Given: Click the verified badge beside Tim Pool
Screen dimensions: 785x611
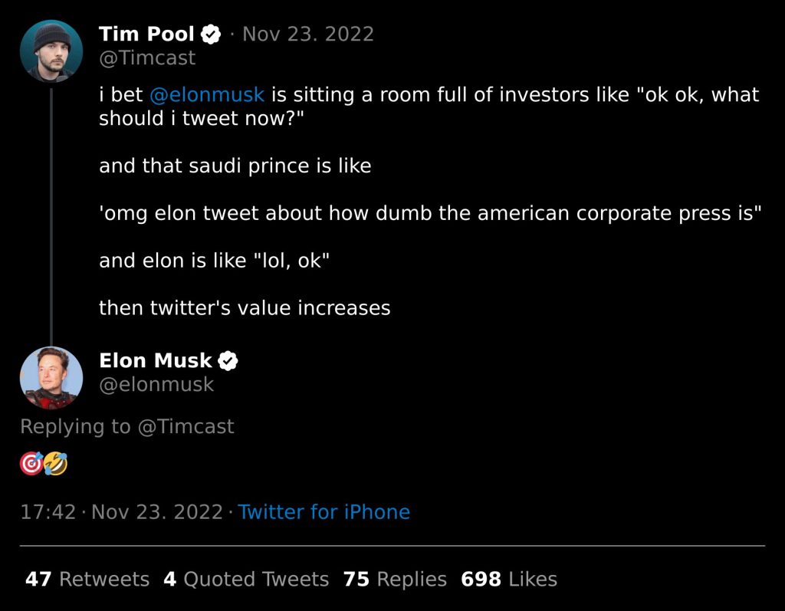Looking at the screenshot, I should coord(211,34).
